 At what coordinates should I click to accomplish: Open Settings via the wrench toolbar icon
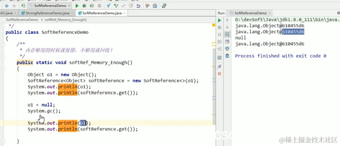(x=147, y=6)
